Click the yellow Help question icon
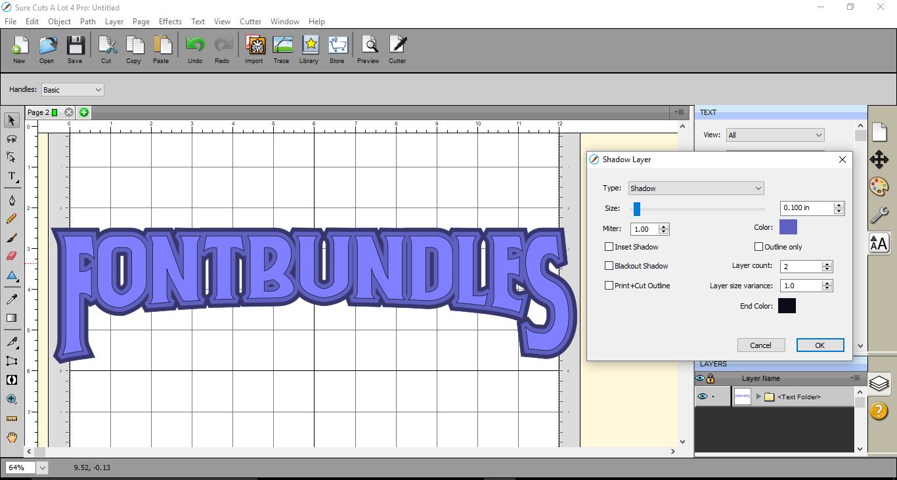The width and height of the screenshot is (897, 480). 879,411
